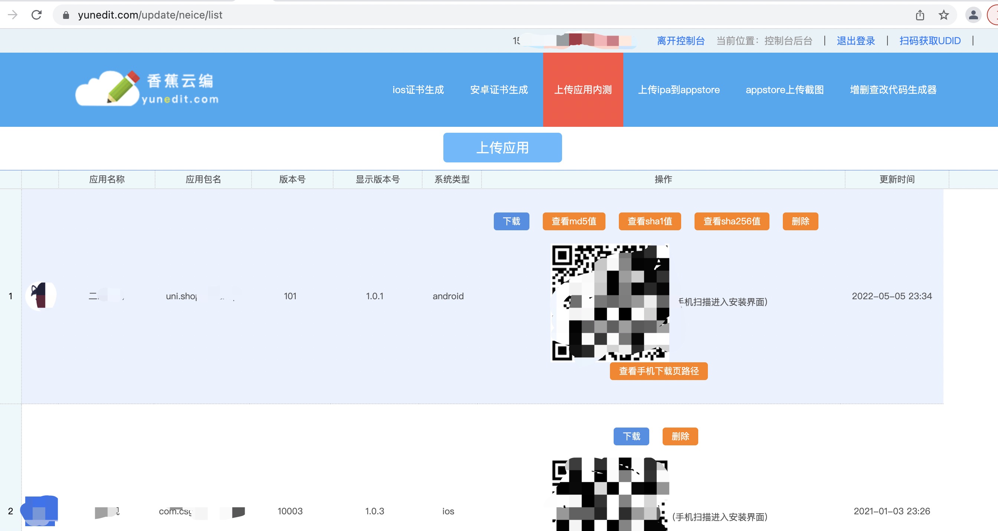Click the share icon in address bar
Image resolution: width=998 pixels, height=531 pixels.
click(920, 15)
